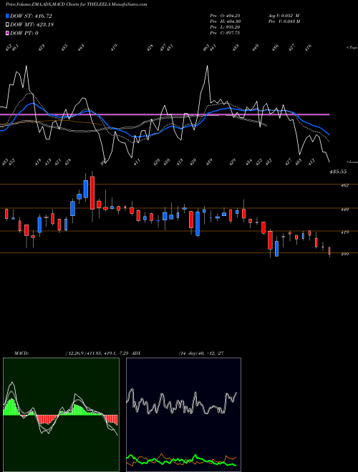Open the green MACD histogram panel

pos(61,415)
